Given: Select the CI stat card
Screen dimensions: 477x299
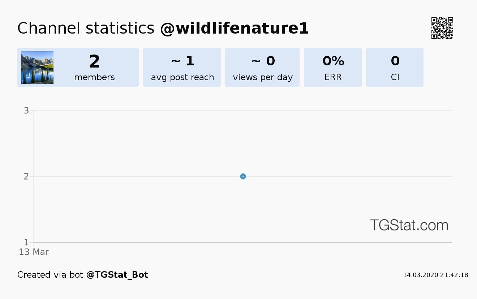Looking at the screenshot, I should click(x=395, y=68).
